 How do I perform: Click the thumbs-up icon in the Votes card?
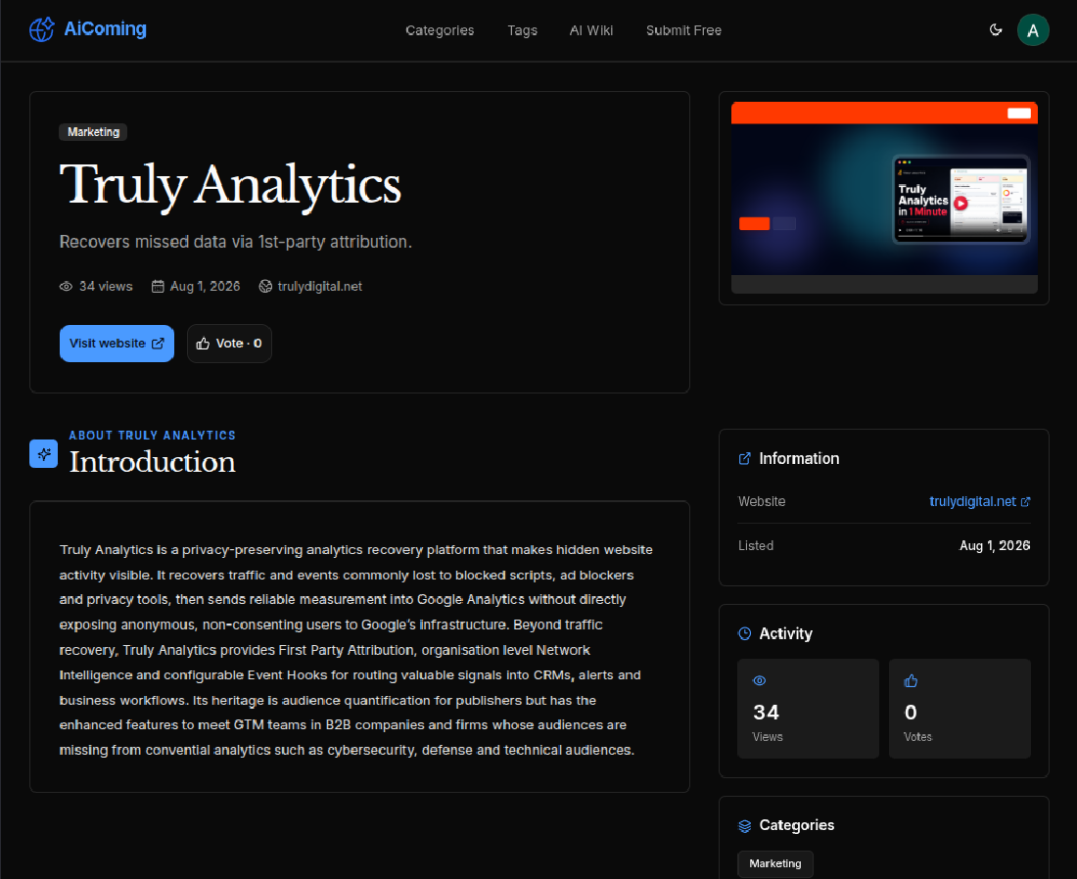pos(911,680)
